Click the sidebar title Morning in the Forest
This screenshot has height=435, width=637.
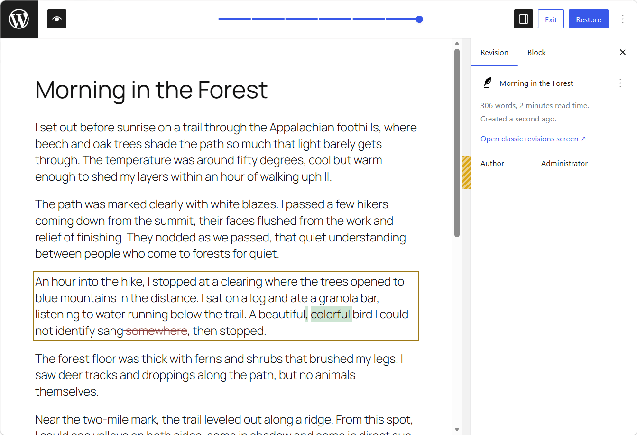536,83
